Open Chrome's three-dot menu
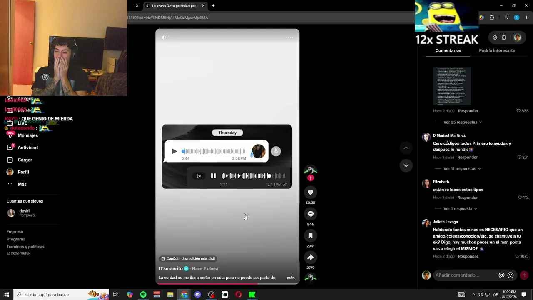 coord(527,17)
